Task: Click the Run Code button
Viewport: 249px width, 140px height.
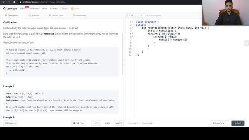Action: (220, 123)
